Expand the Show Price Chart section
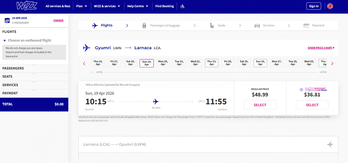This screenshot has height=163, width=348. click(321, 48)
